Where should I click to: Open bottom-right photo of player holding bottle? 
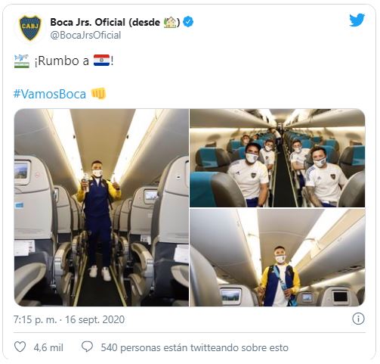coord(277,257)
